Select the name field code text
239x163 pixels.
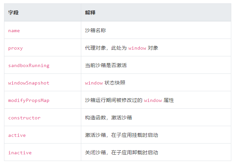coord(14,31)
